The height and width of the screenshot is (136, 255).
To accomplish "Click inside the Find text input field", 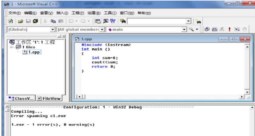I will (x=157, y=21).
